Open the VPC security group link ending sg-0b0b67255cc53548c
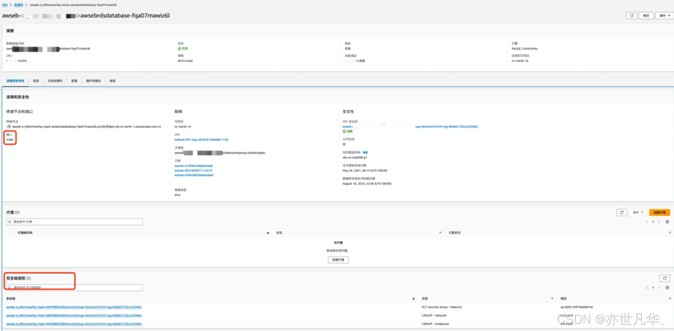674x331 pixels. (x=410, y=127)
